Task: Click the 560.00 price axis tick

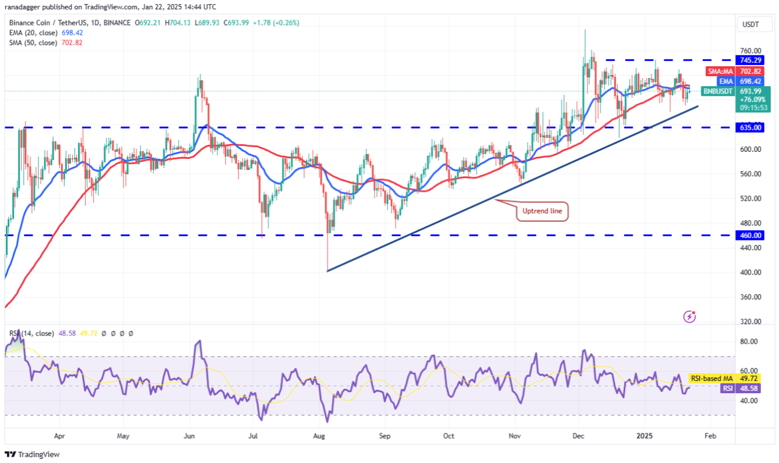Action: pyautogui.click(x=750, y=174)
